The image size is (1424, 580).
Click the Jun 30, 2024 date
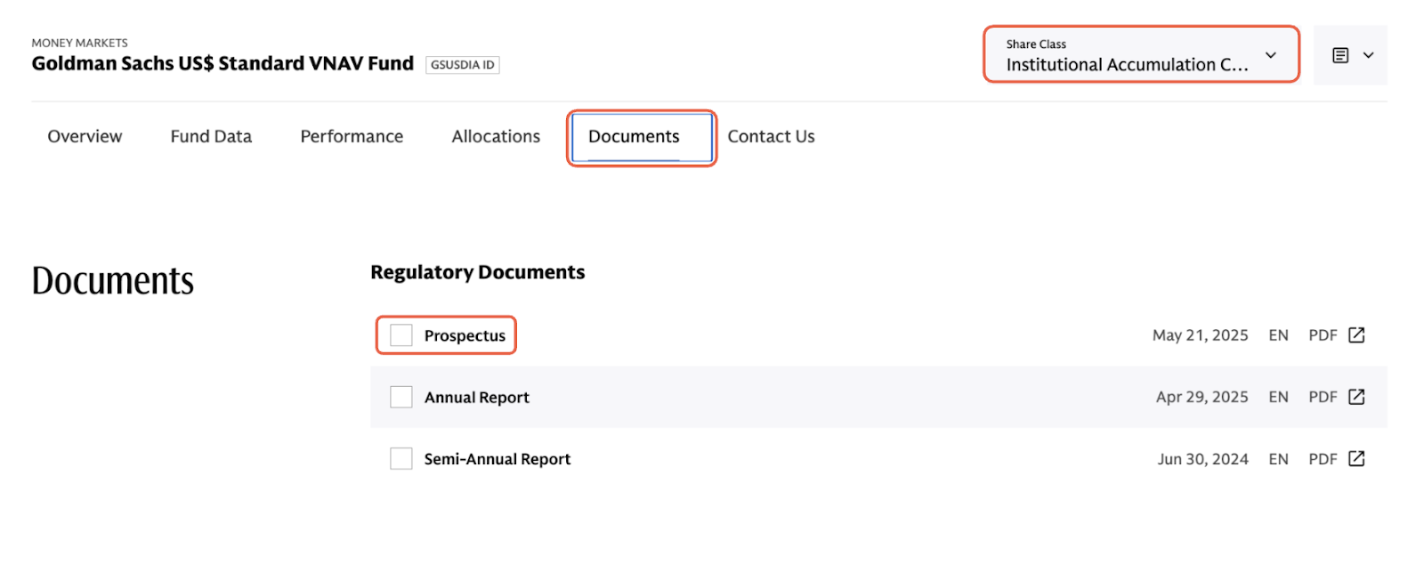tap(1202, 459)
